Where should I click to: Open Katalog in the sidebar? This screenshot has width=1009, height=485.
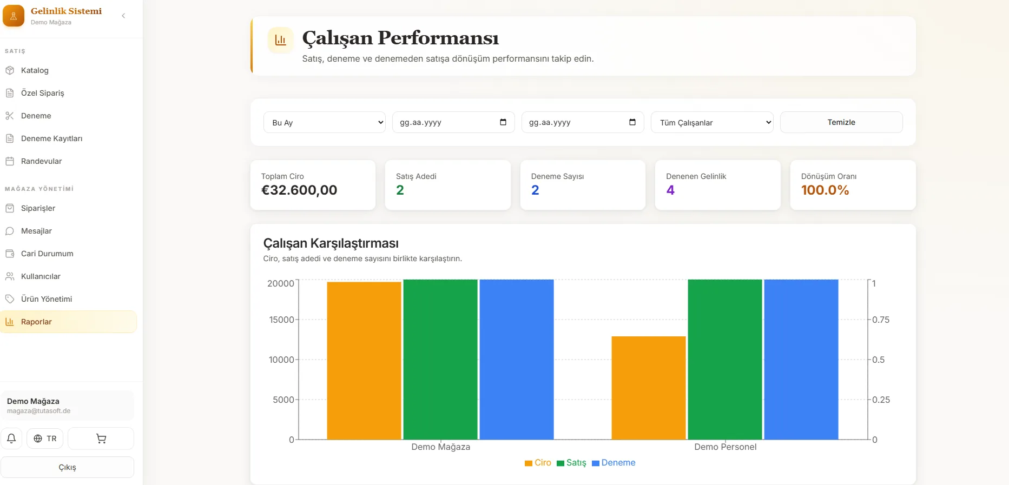click(68, 70)
